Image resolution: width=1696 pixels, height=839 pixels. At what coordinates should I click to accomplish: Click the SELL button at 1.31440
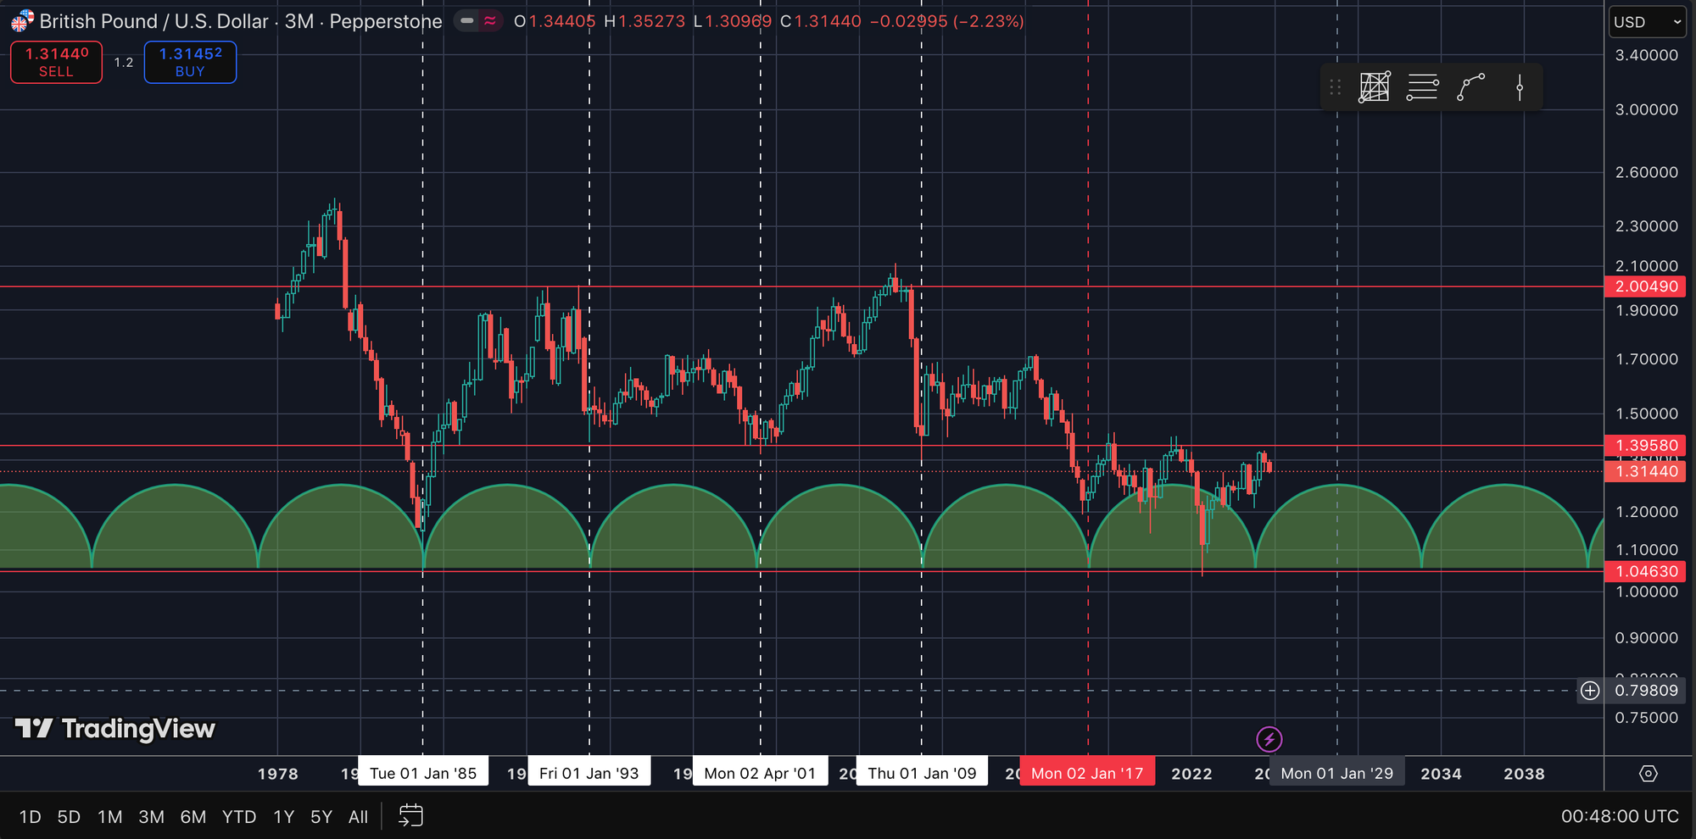[x=56, y=62]
